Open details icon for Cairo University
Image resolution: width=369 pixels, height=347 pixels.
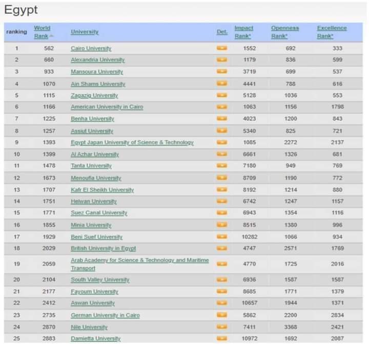(222, 48)
